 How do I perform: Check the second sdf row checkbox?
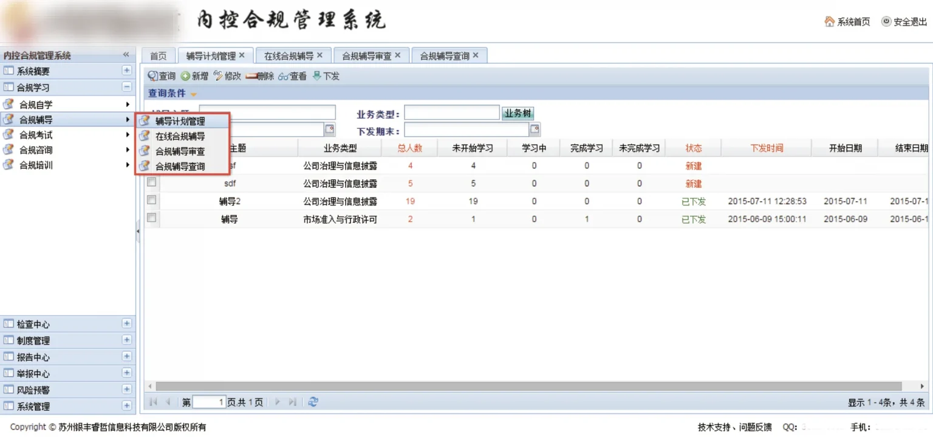click(152, 182)
